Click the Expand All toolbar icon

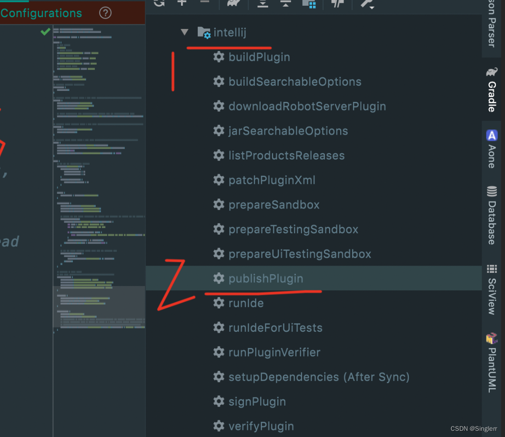click(x=263, y=3)
